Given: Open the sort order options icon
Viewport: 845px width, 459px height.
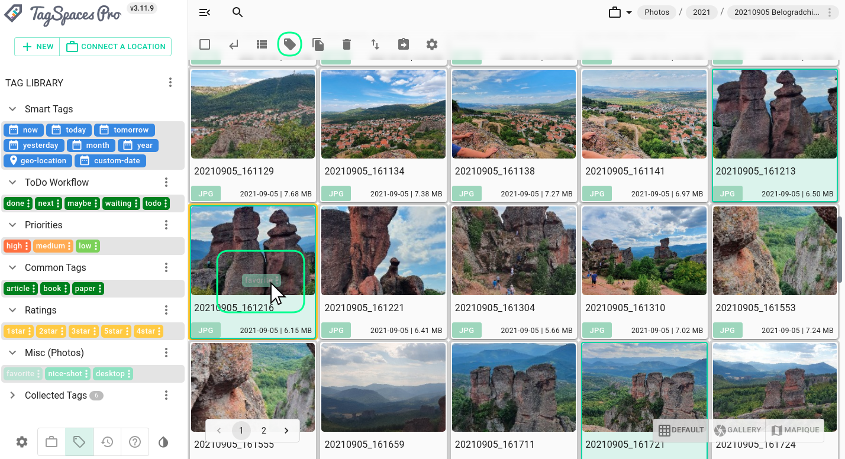Looking at the screenshot, I should tap(375, 44).
